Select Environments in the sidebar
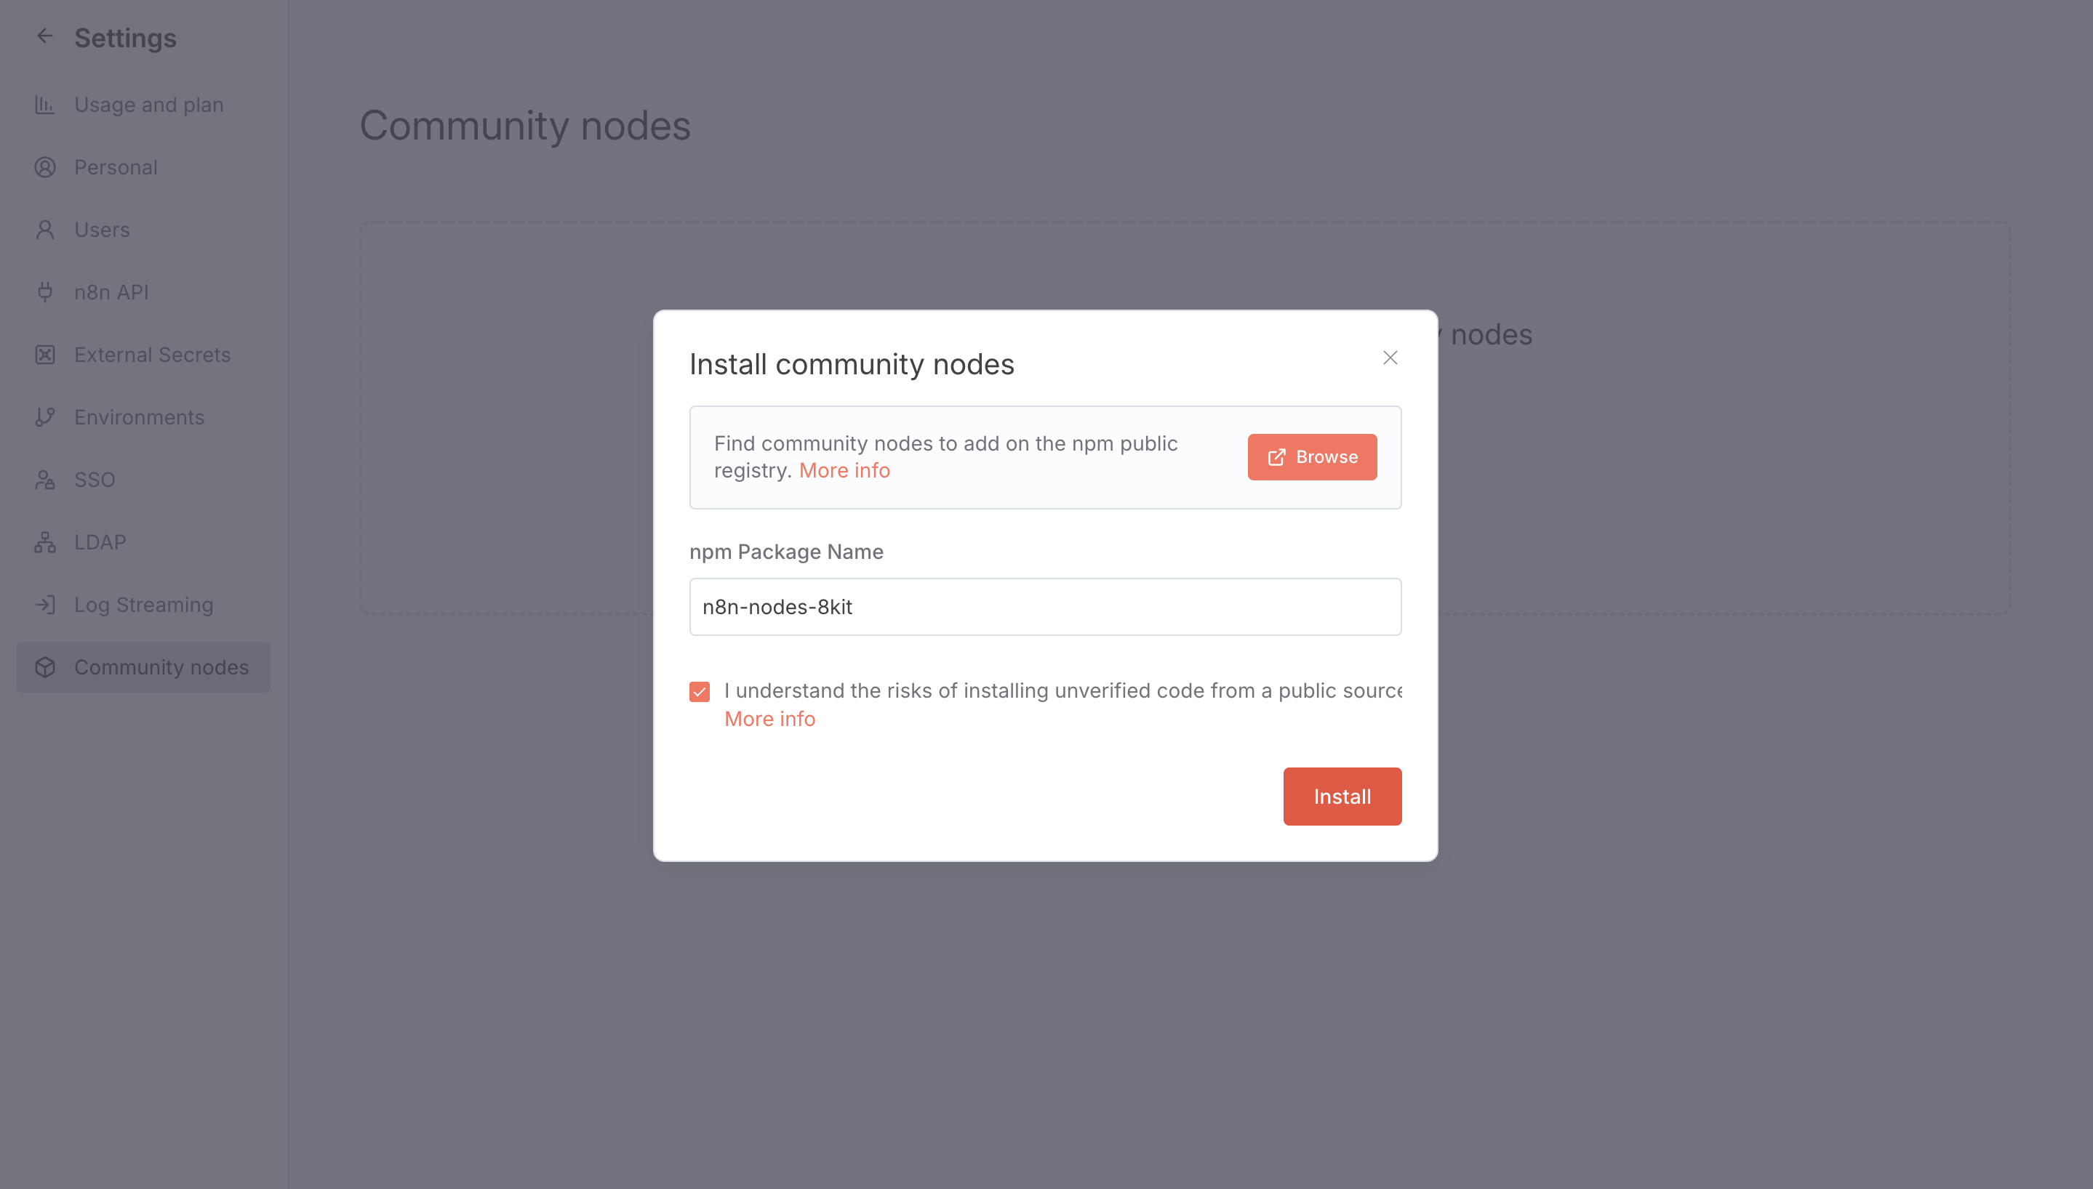2093x1189 pixels. [x=143, y=417]
